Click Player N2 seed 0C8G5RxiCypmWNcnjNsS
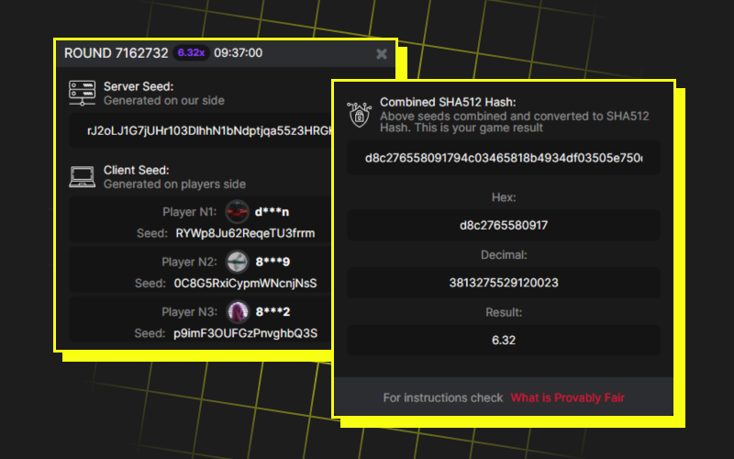The width and height of the screenshot is (734, 459). tap(245, 284)
